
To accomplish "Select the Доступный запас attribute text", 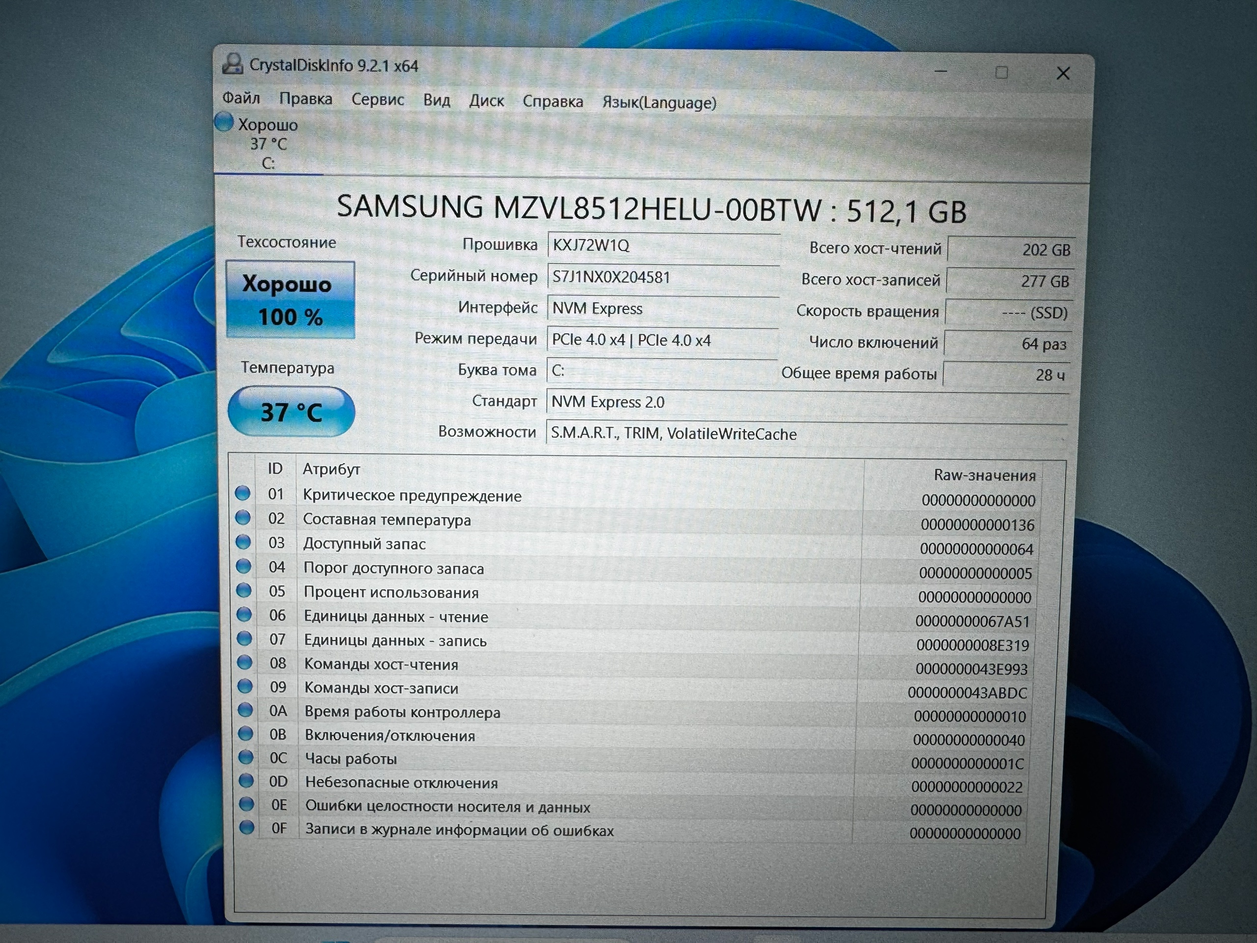I will [364, 544].
